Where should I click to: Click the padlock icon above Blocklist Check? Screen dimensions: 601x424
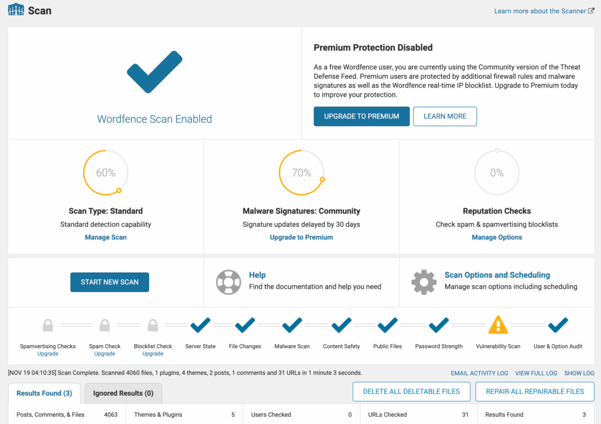[153, 325]
